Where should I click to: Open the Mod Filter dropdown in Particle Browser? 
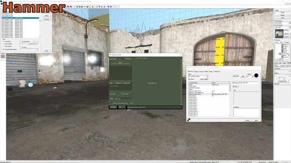121,59
